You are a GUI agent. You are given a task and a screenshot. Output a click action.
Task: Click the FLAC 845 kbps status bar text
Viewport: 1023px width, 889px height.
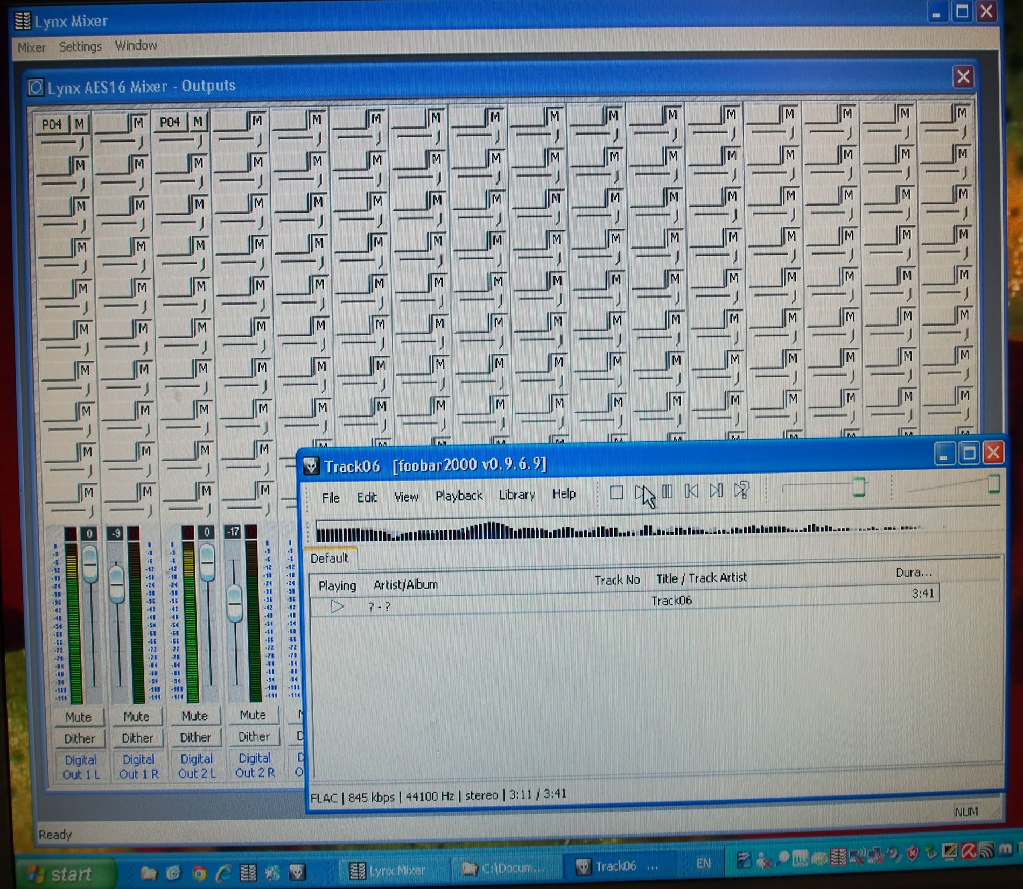pos(353,798)
